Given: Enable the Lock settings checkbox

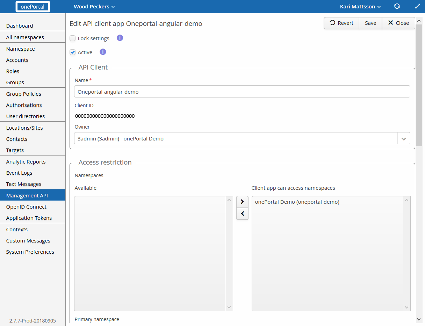Looking at the screenshot, I should (x=73, y=38).
